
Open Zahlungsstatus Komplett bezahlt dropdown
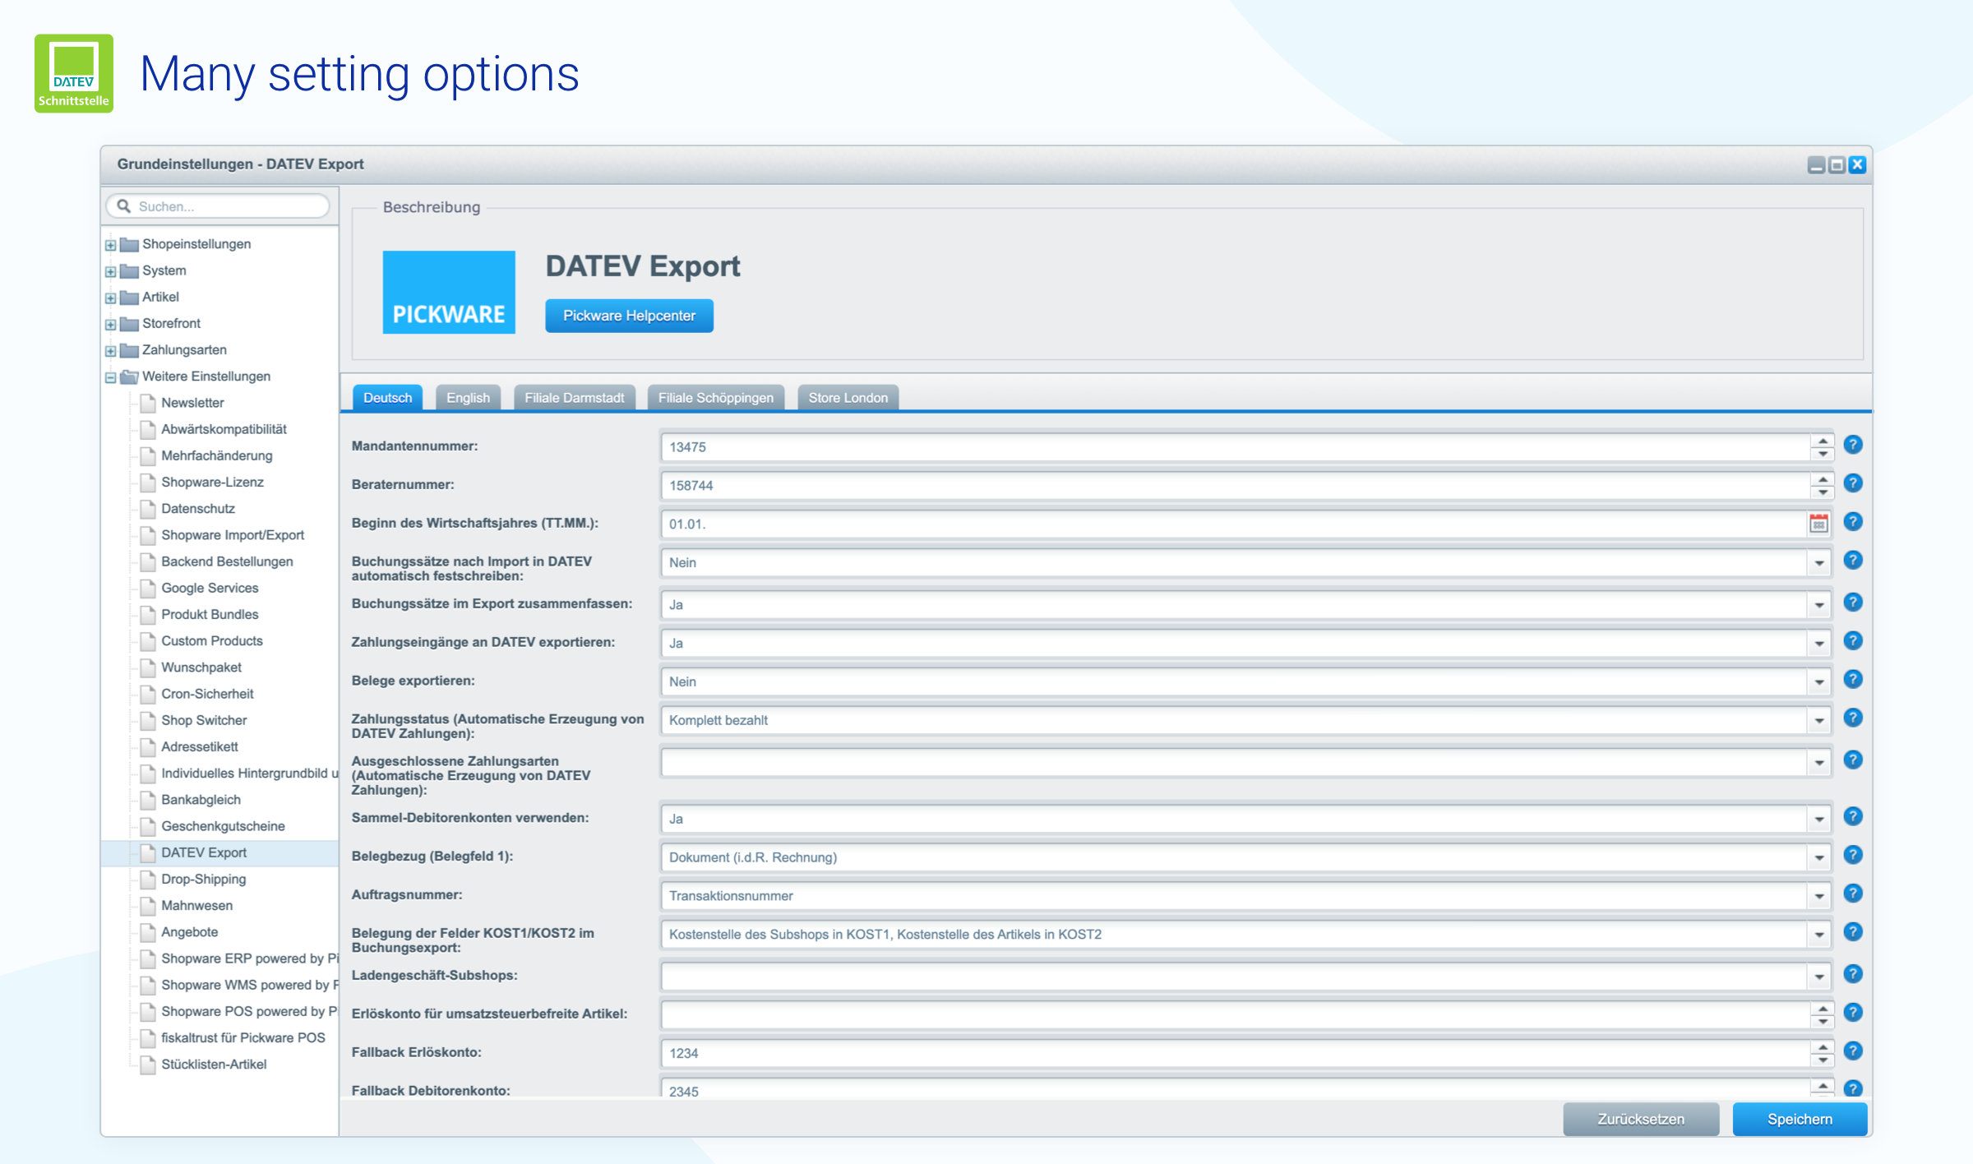click(x=1819, y=721)
